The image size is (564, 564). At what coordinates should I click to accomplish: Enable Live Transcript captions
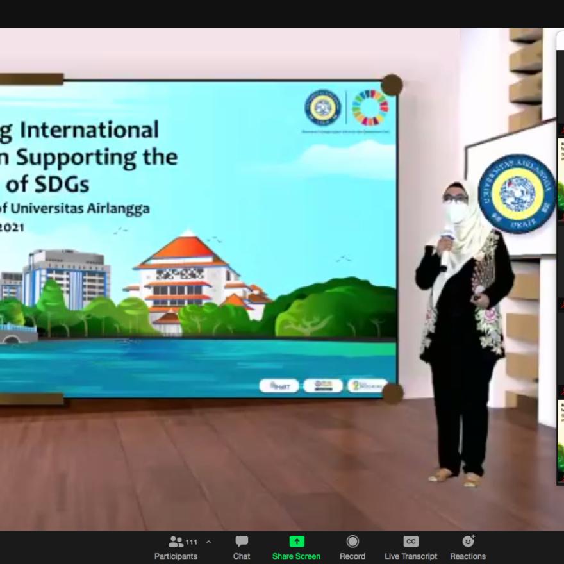411,548
